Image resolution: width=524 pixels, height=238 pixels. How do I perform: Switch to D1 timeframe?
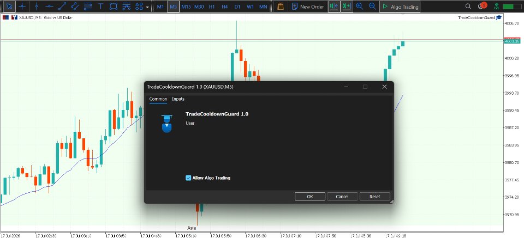tap(237, 7)
